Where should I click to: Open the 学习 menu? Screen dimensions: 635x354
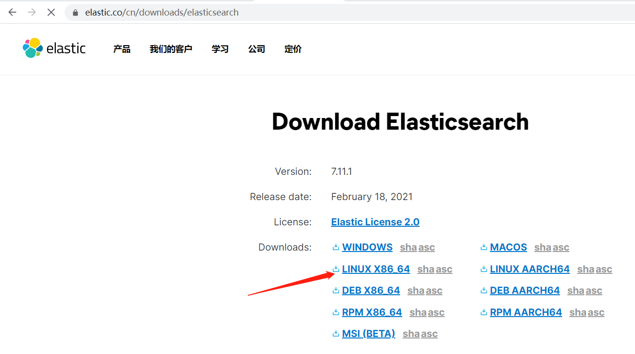[220, 49]
